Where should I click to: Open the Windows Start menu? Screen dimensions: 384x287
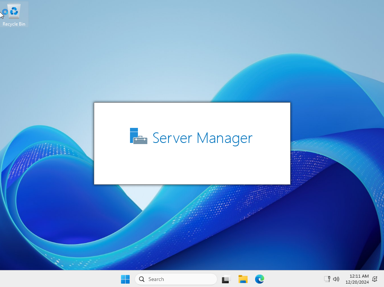click(125, 279)
